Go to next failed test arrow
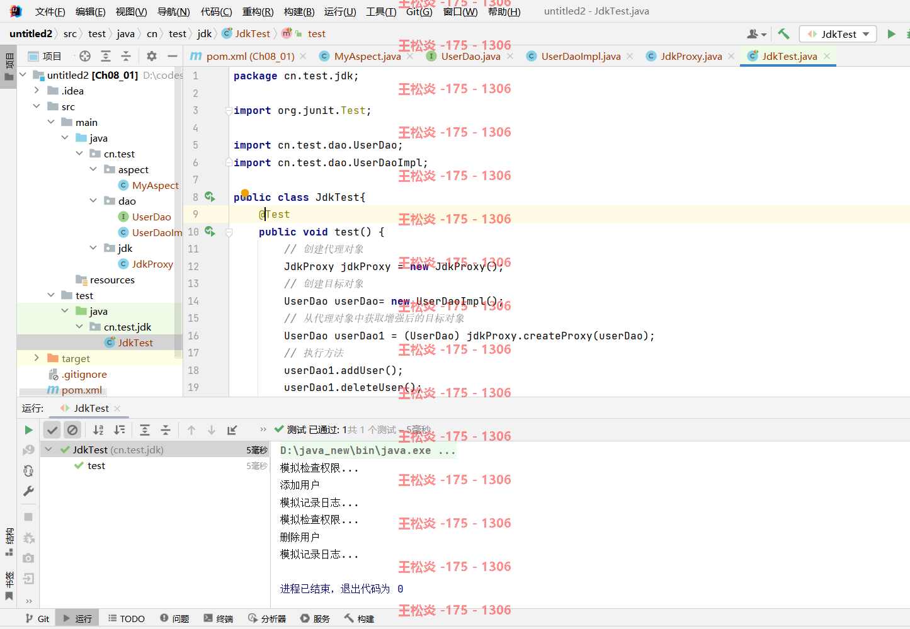The width and height of the screenshot is (910, 629). 212,430
